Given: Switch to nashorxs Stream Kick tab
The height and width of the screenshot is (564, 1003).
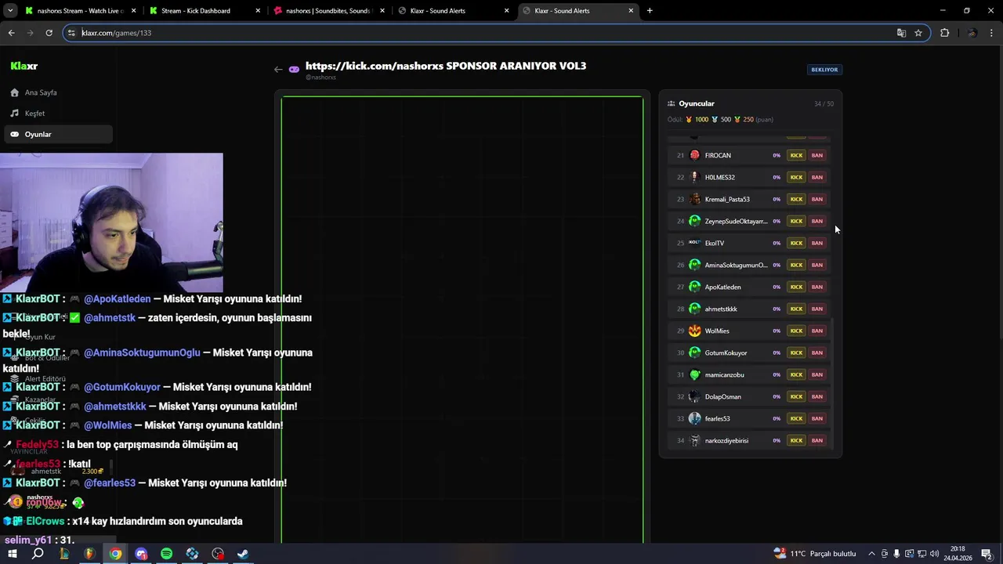Looking at the screenshot, I should point(78,11).
